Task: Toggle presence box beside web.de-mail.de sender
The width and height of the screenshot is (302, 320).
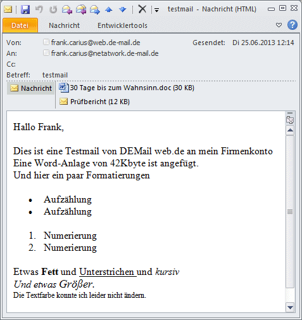Action: [46, 42]
